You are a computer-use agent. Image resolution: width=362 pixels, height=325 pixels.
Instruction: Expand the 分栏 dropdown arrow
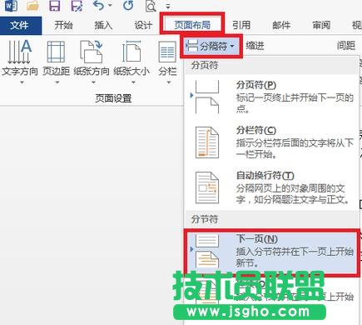[x=169, y=82]
